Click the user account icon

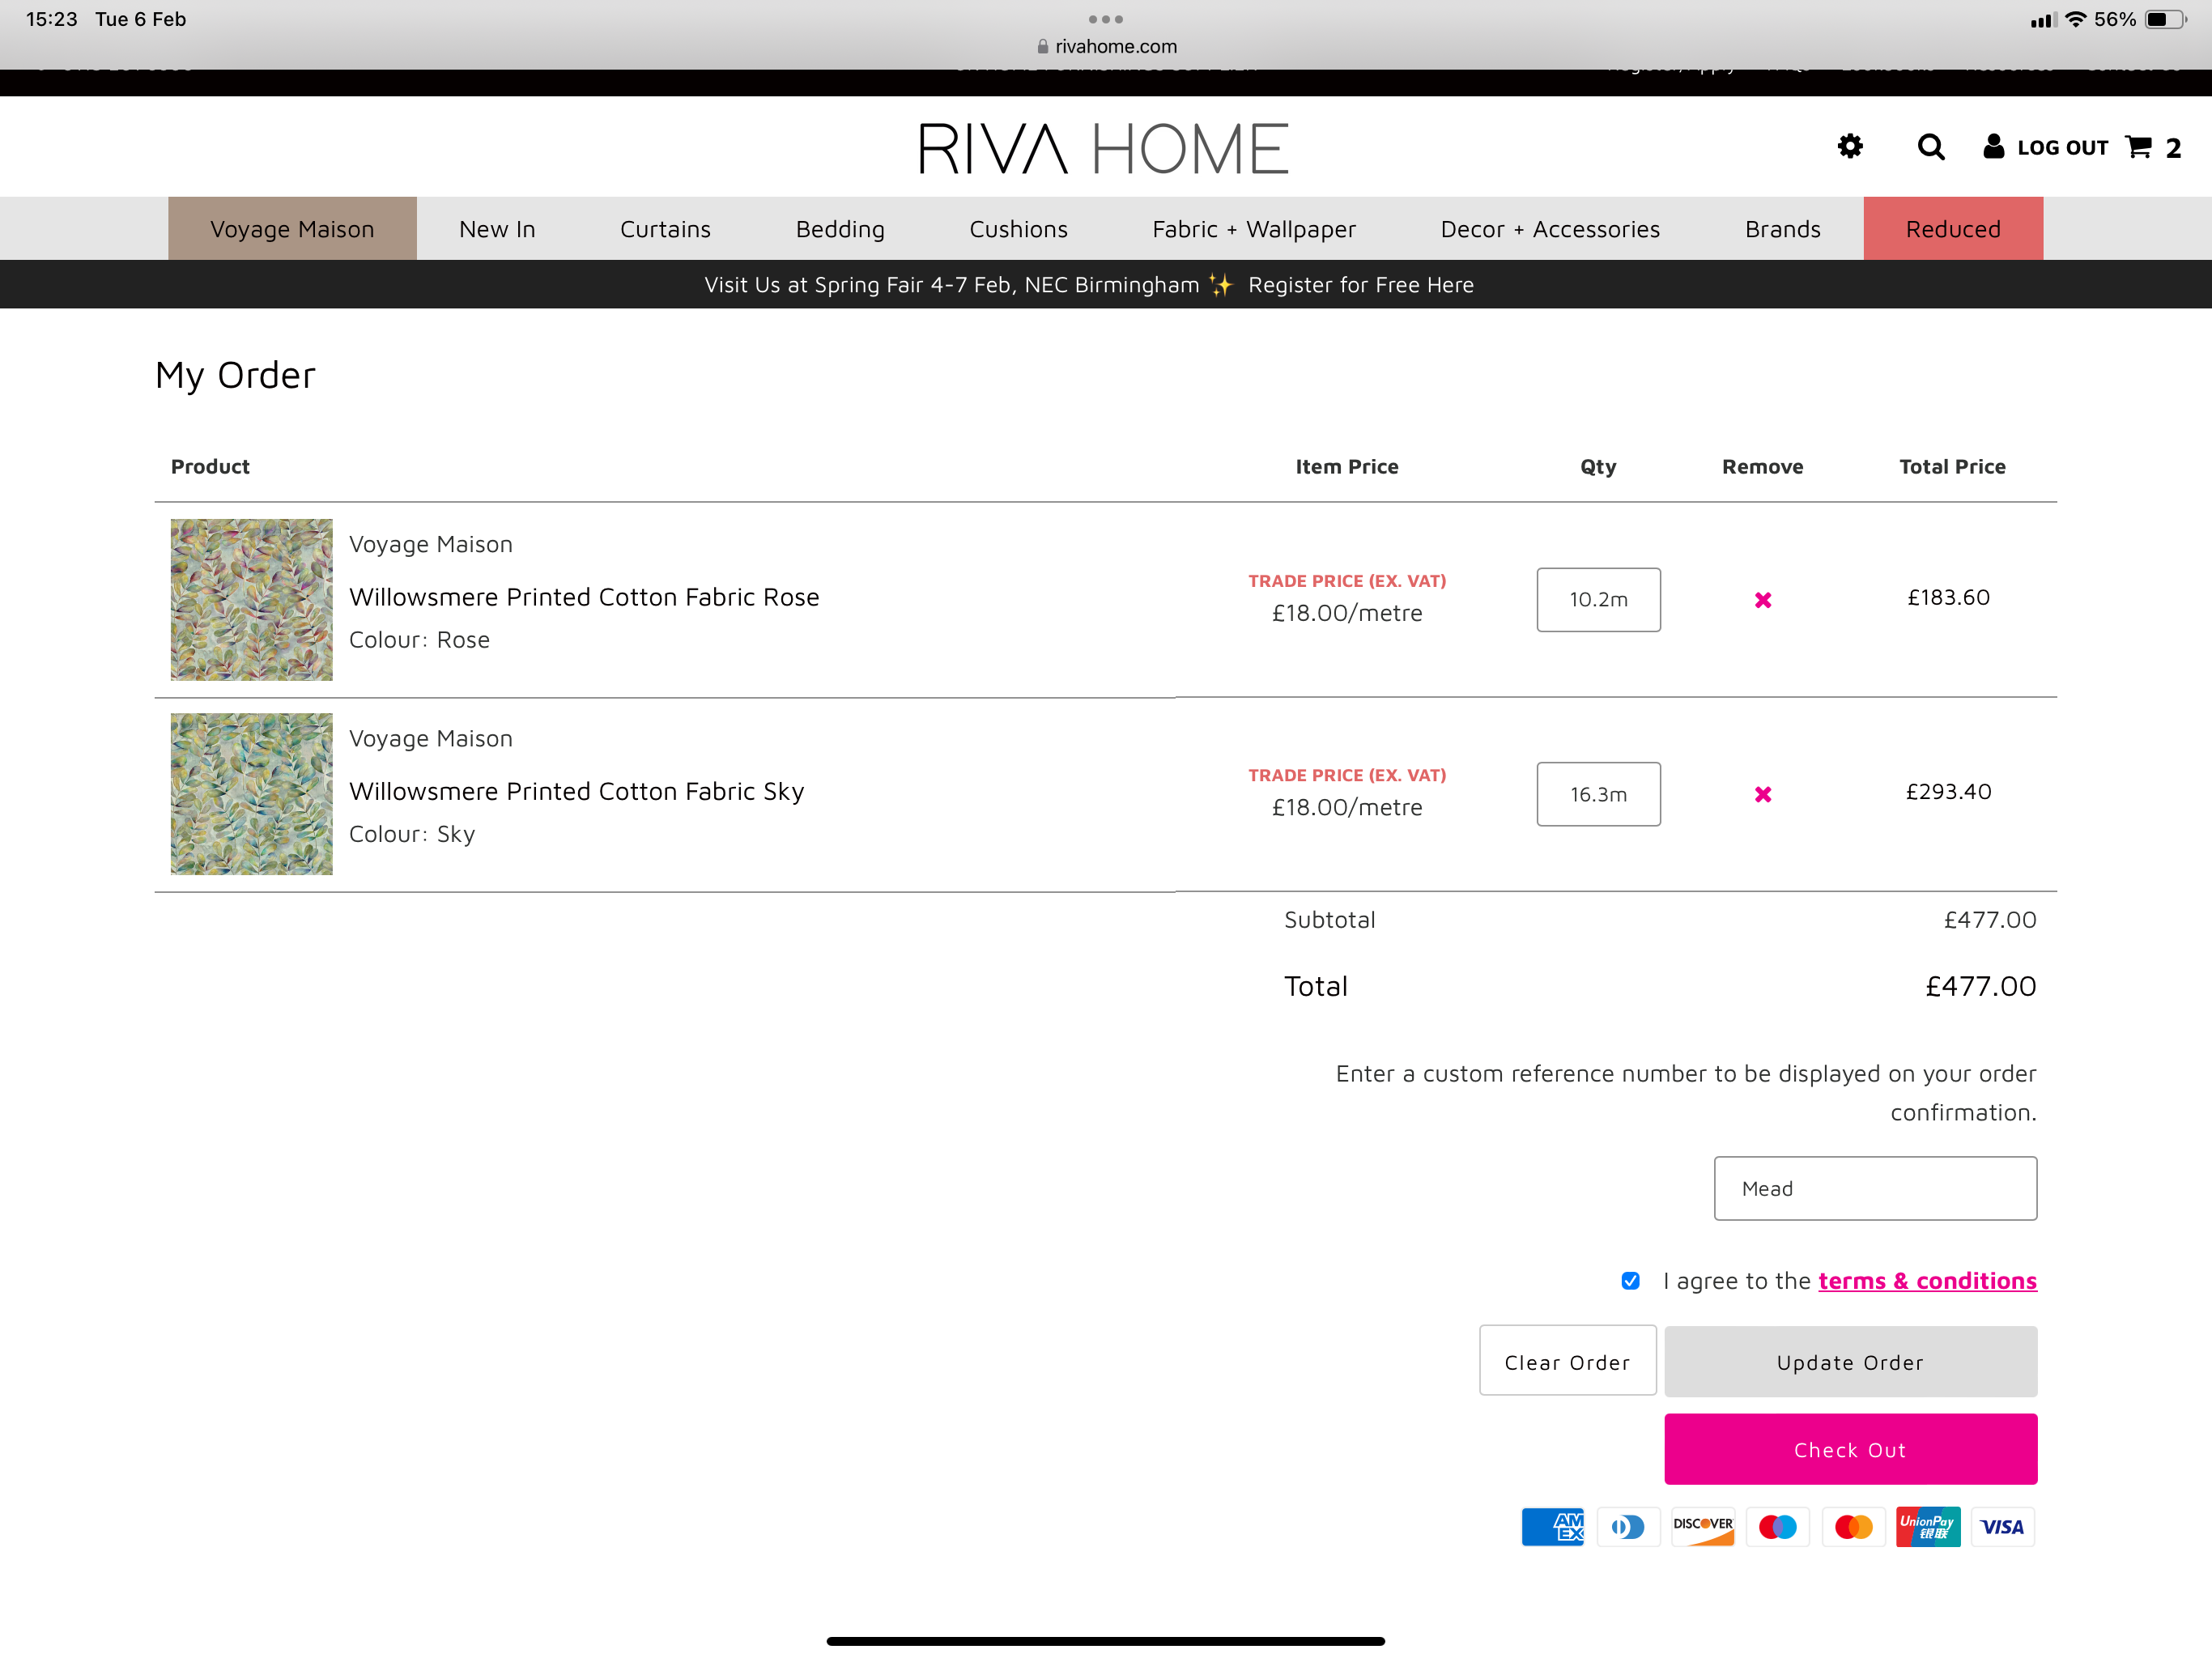point(1993,147)
